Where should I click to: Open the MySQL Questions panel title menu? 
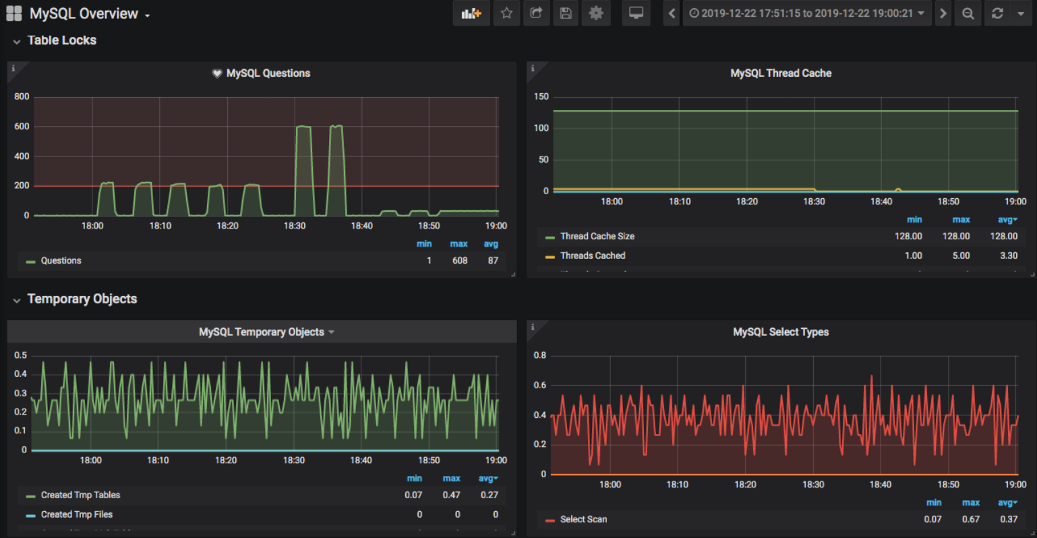pyautogui.click(x=268, y=73)
